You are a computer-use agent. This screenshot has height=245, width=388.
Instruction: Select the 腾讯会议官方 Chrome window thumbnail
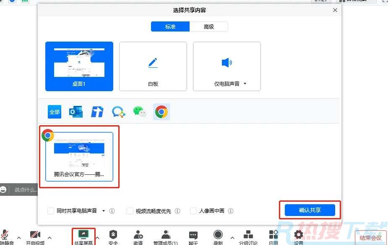(79, 155)
